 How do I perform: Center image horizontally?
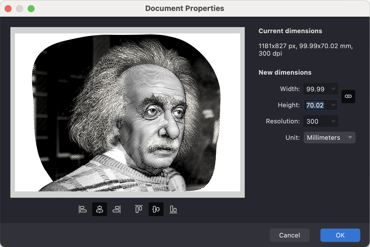coord(100,209)
